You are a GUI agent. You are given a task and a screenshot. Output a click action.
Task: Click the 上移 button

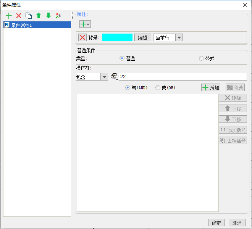pyautogui.click(x=233, y=108)
